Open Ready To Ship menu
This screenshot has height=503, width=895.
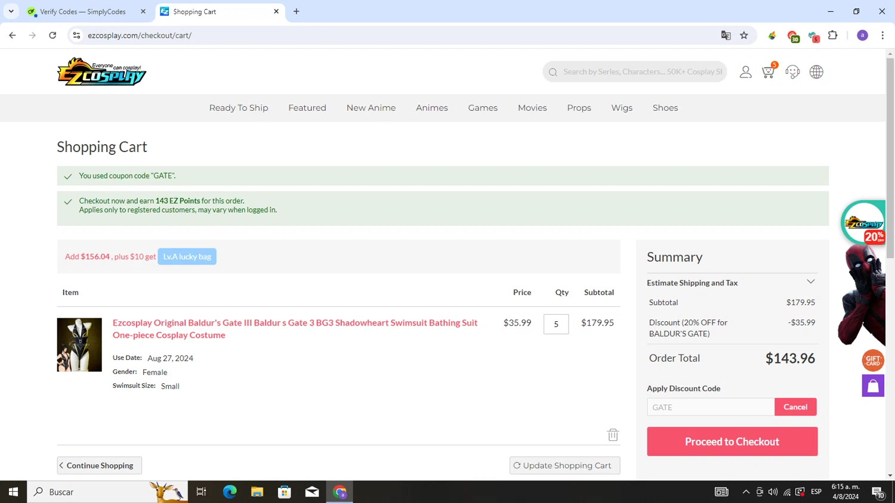click(x=239, y=108)
